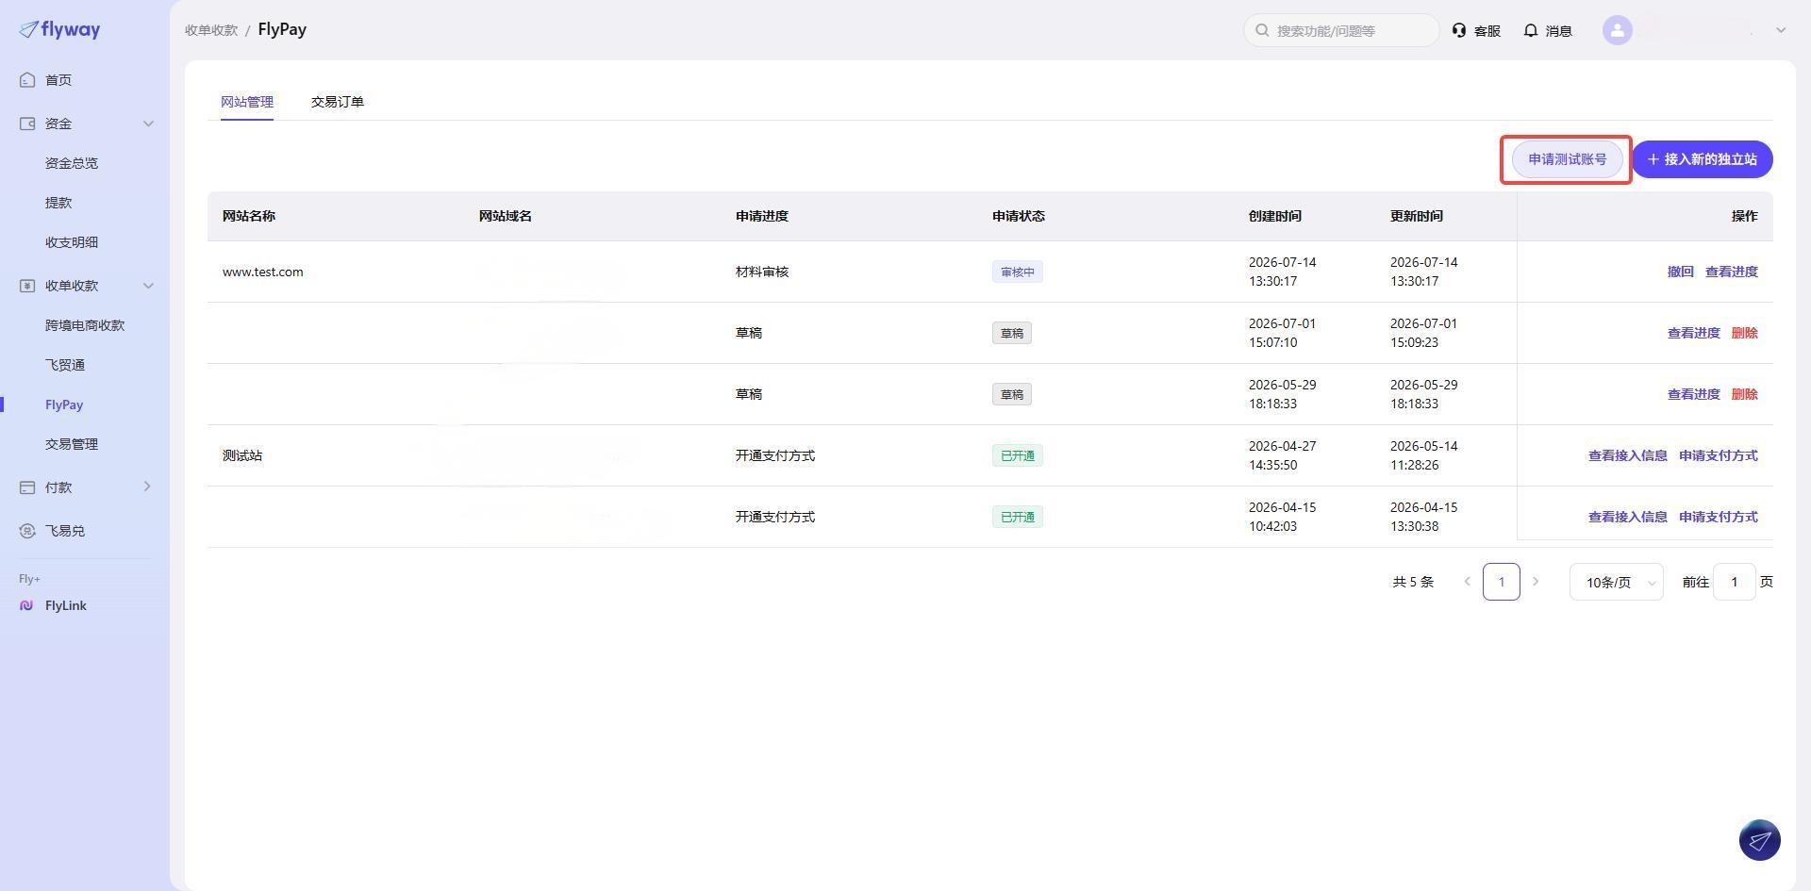Click the card icon beside 付款
Viewport: 1811px width, 891px height.
pos(27,487)
